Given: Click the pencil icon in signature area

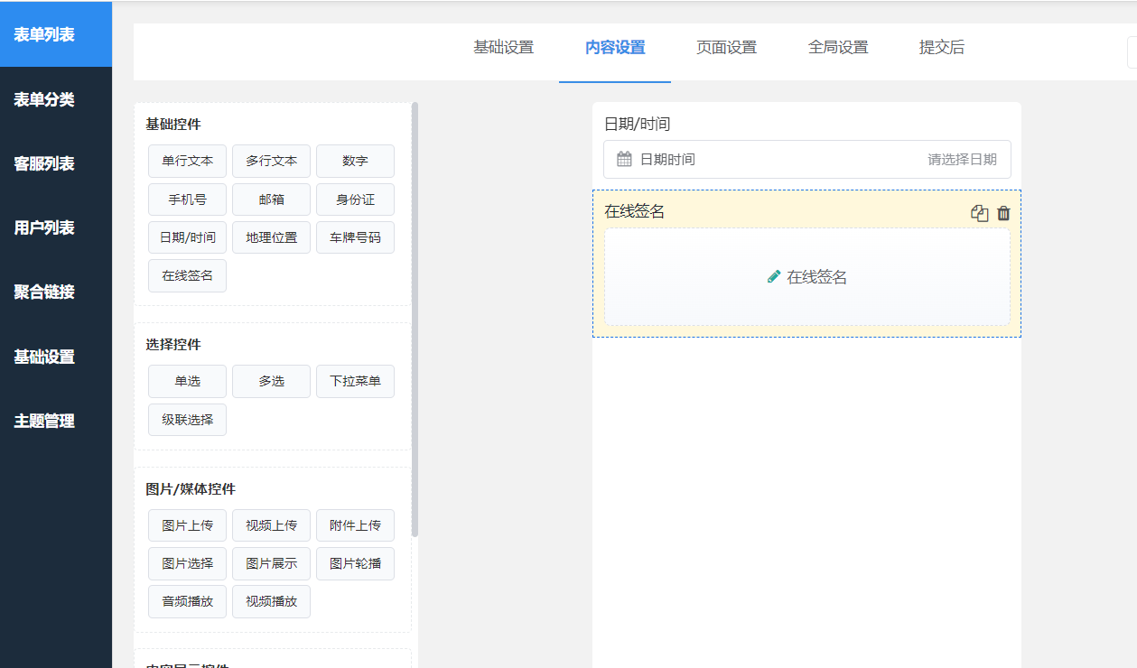Looking at the screenshot, I should pyautogui.click(x=774, y=277).
